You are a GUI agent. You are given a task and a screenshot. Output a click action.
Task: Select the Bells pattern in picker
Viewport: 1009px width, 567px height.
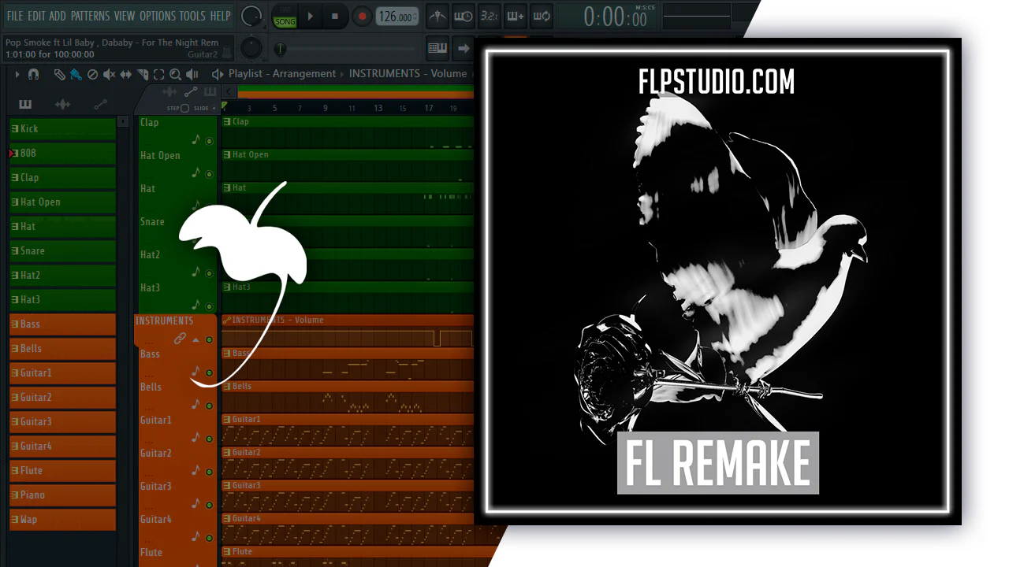point(62,348)
